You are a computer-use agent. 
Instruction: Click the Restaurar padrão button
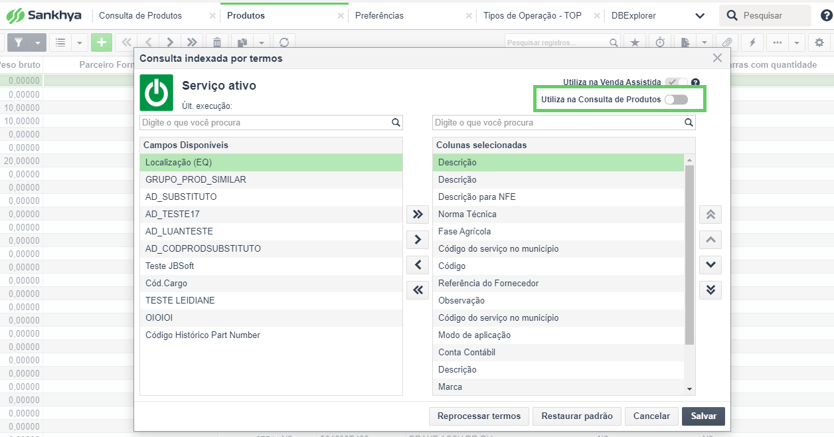coord(577,416)
